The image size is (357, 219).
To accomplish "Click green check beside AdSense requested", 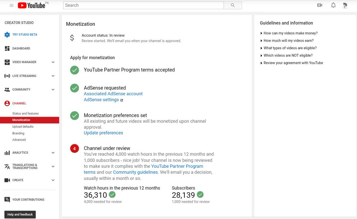I will tap(75, 88).
